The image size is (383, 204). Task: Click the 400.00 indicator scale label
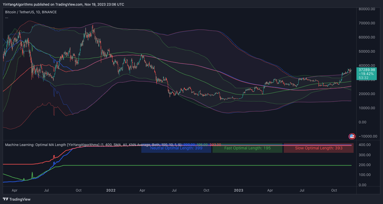pos(365,145)
